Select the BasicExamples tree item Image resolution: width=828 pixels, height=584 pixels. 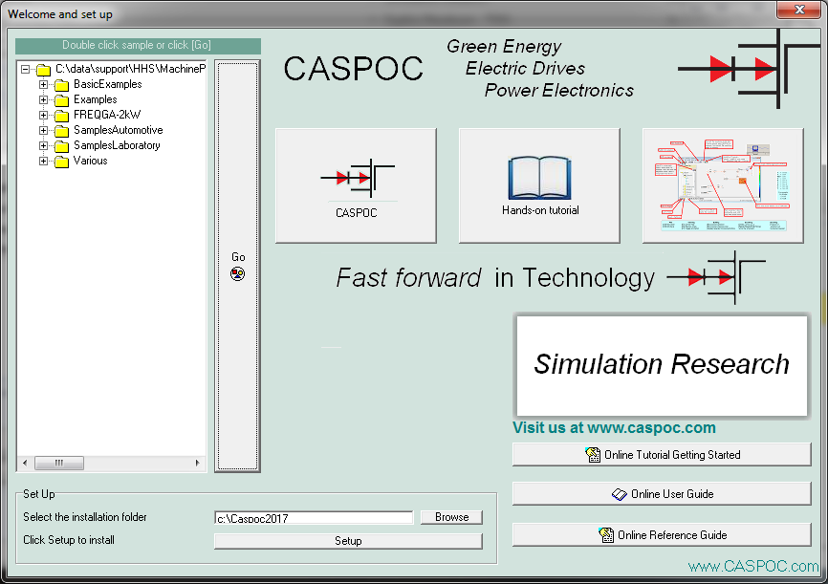(108, 84)
